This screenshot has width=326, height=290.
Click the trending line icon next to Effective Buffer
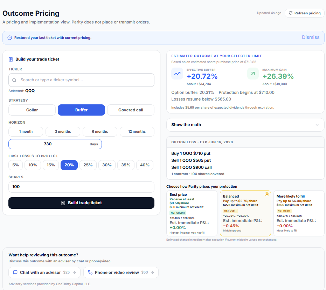(177, 74)
